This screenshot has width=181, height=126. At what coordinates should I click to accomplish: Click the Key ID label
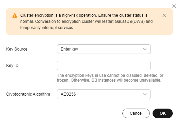[12, 66]
